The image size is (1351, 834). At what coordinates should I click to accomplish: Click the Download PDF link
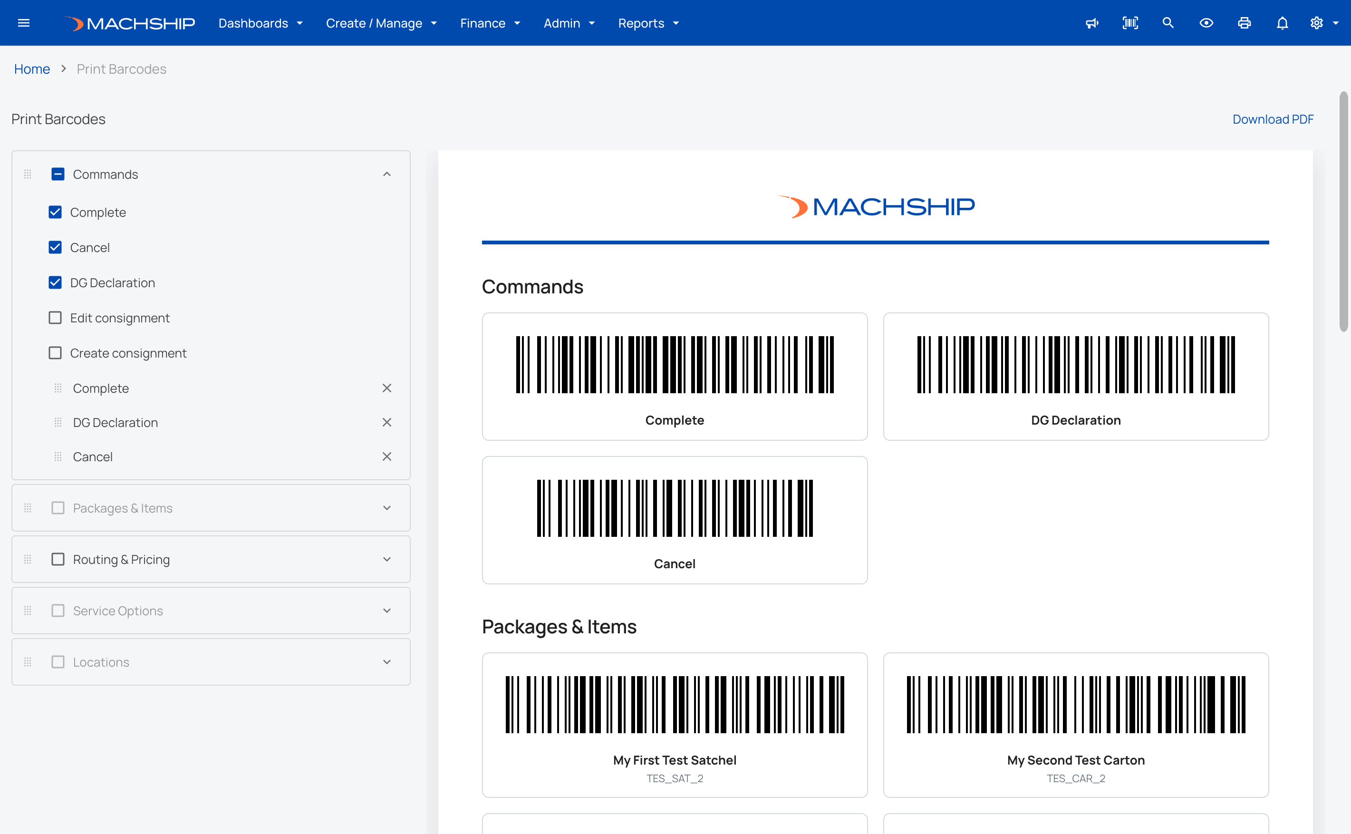pos(1273,119)
